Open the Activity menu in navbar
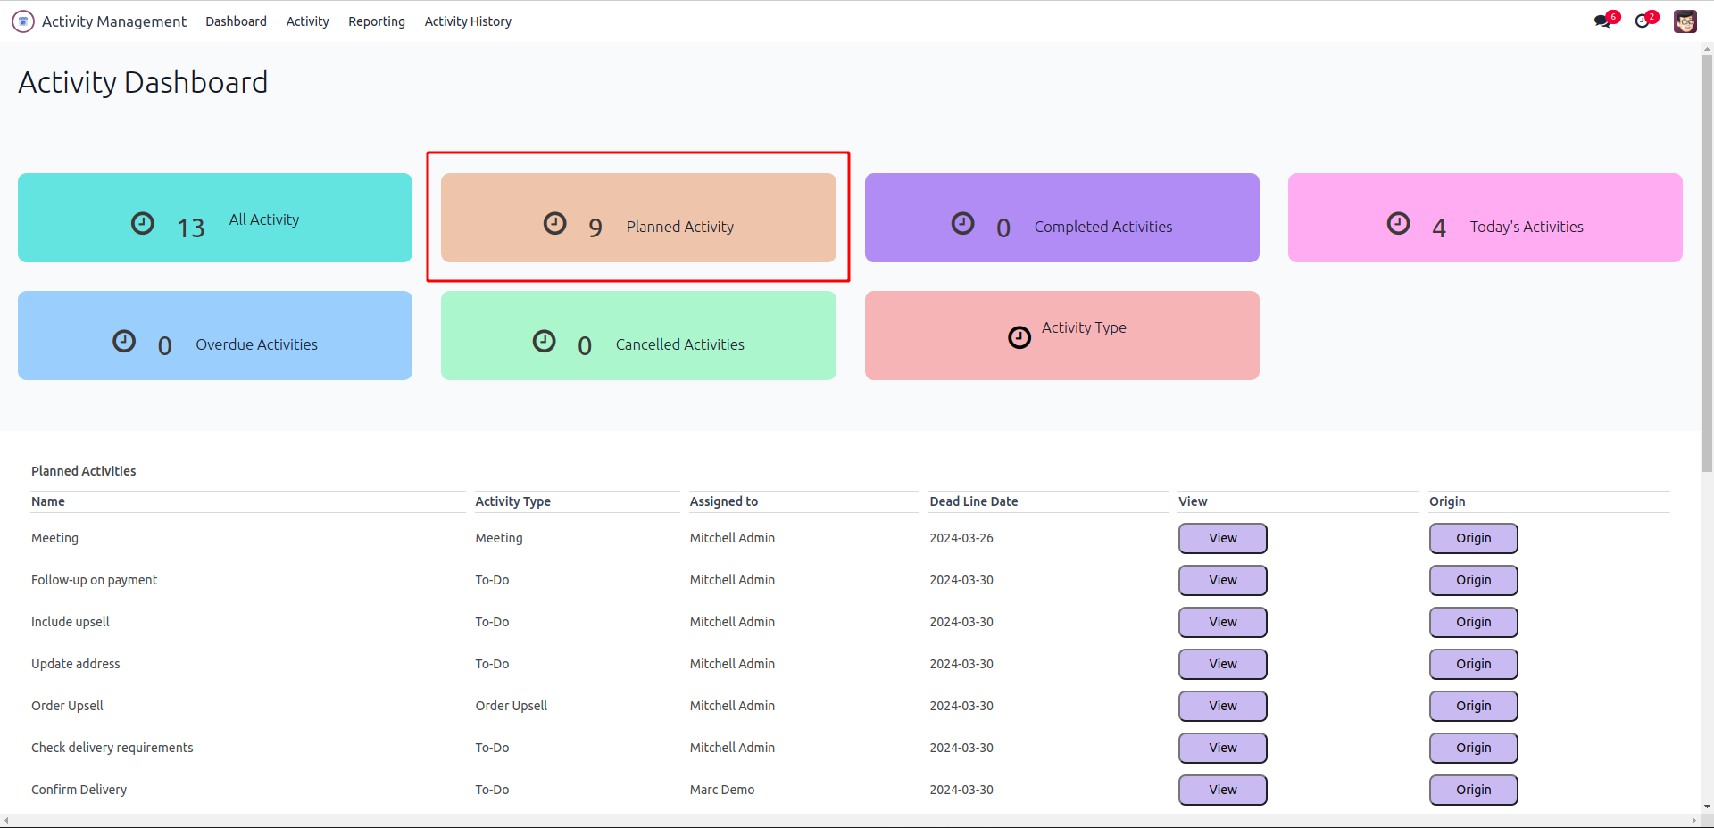The width and height of the screenshot is (1714, 828). 307,21
